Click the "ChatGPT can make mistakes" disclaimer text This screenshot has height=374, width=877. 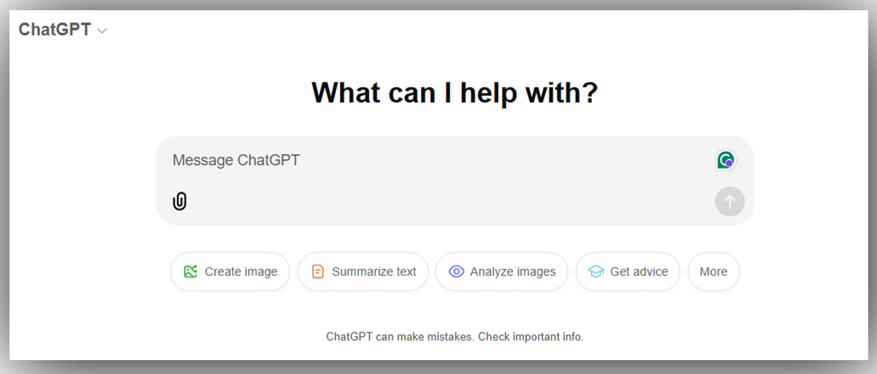tap(400, 337)
